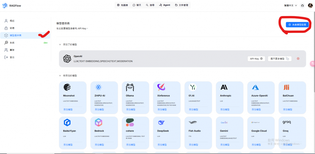Switch to the 聊天 chat tab

tap(137, 5)
